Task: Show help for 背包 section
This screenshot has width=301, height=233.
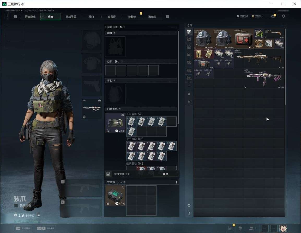Action: (115, 80)
